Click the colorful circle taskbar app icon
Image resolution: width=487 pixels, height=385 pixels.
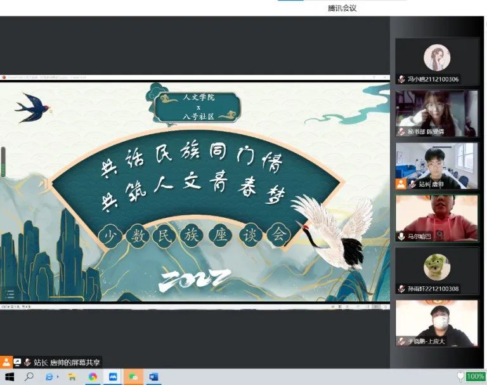tap(93, 377)
